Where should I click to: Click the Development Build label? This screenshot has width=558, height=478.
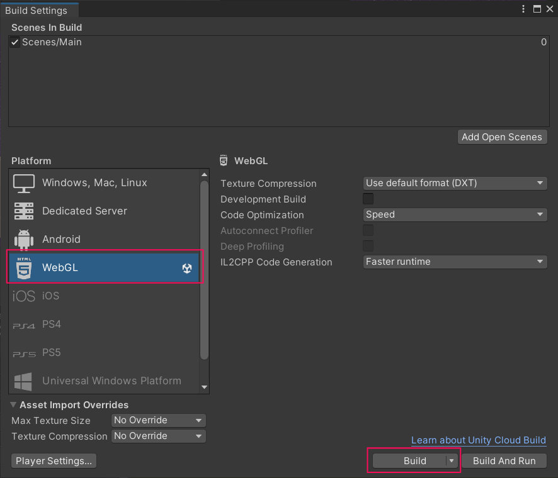click(x=263, y=199)
